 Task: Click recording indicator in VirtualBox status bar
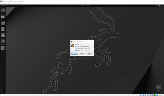pos(152,95)
